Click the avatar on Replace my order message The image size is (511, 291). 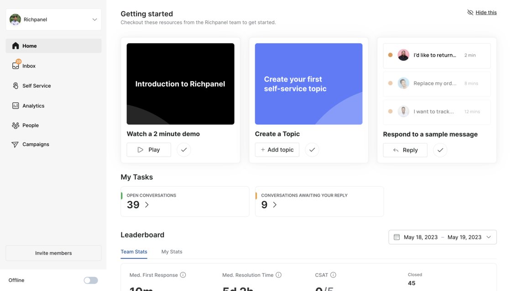tap(403, 83)
